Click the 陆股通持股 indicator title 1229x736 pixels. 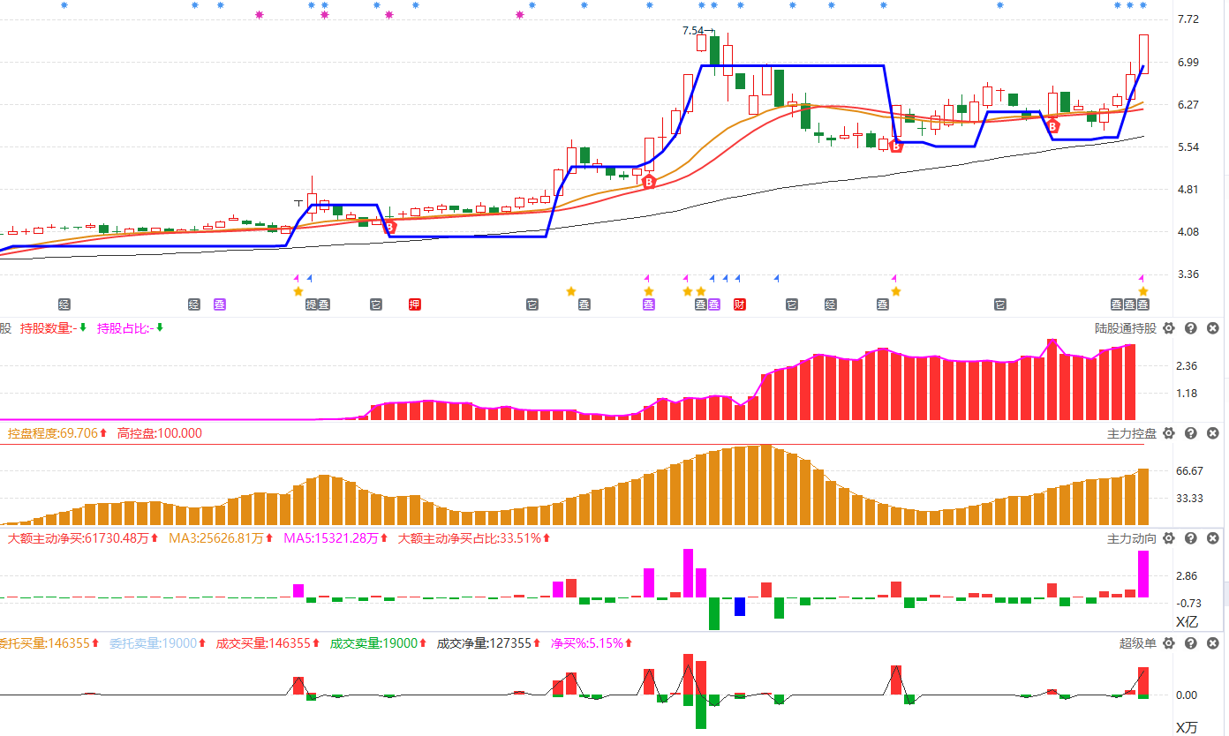(1125, 328)
